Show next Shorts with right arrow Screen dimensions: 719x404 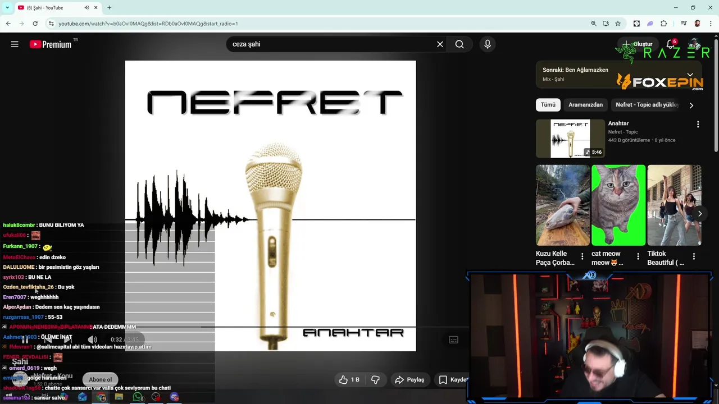700,213
